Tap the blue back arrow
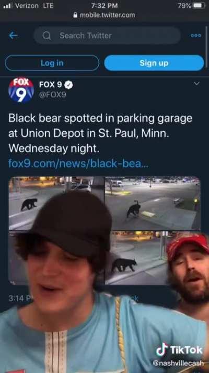This screenshot has width=209, height=373. point(13,36)
